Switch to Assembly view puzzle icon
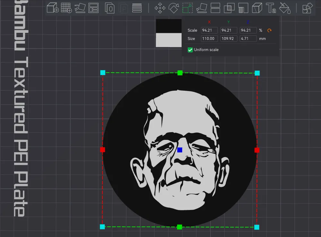Viewport: 321px width, 237px height. pyautogui.click(x=308, y=8)
